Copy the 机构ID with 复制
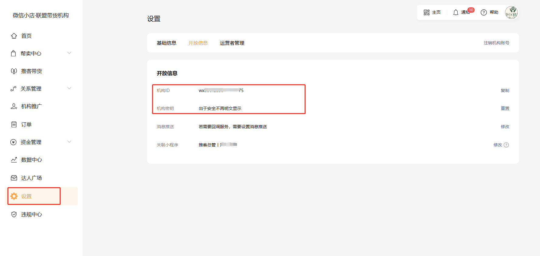540x256 pixels. pyautogui.click(x=505, y=90)
